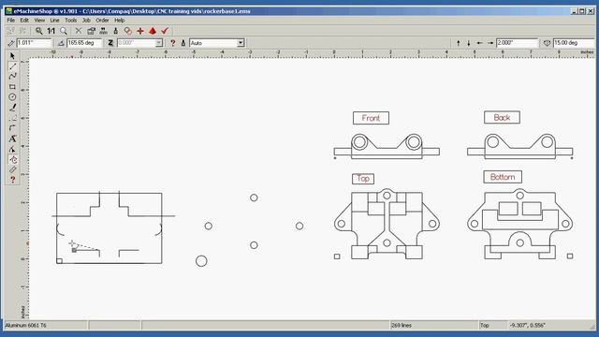Select the corner fillet tool
Image resolution: width=599 pixels, height=337 pixels.
pos(12,128)
